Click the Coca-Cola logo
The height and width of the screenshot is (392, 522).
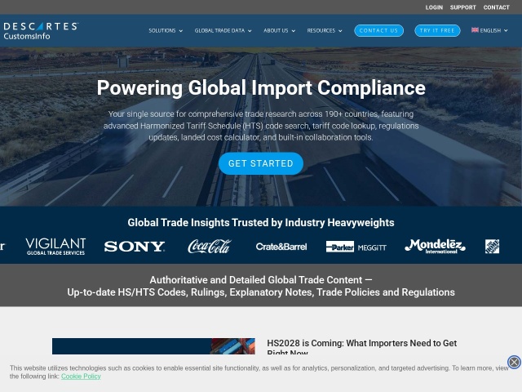pyautogui.click(x=209, y=247)
